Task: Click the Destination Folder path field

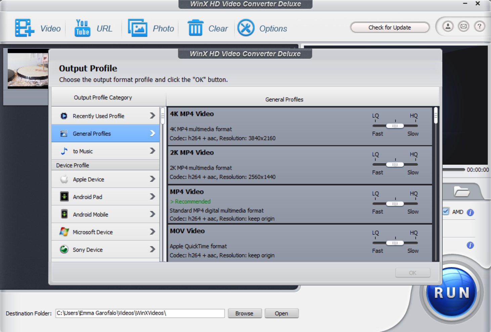Action: point(140,313)
